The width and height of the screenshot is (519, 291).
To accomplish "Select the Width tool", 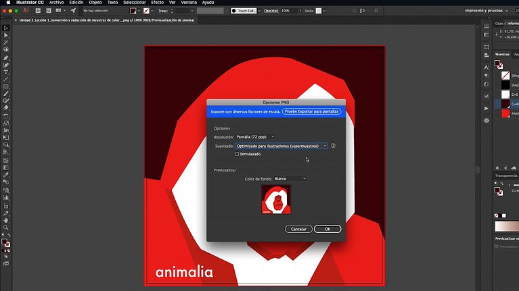I will pos(5,130).
